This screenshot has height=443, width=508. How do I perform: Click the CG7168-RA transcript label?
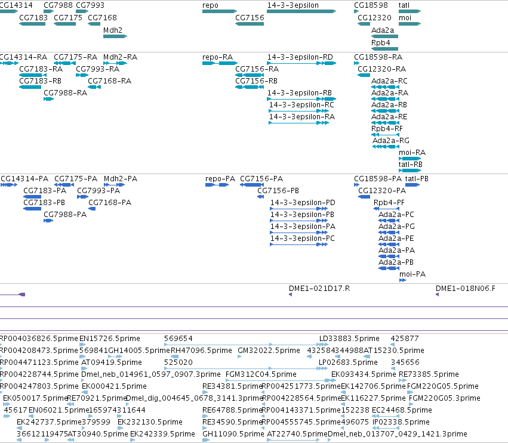coord(109,81)
